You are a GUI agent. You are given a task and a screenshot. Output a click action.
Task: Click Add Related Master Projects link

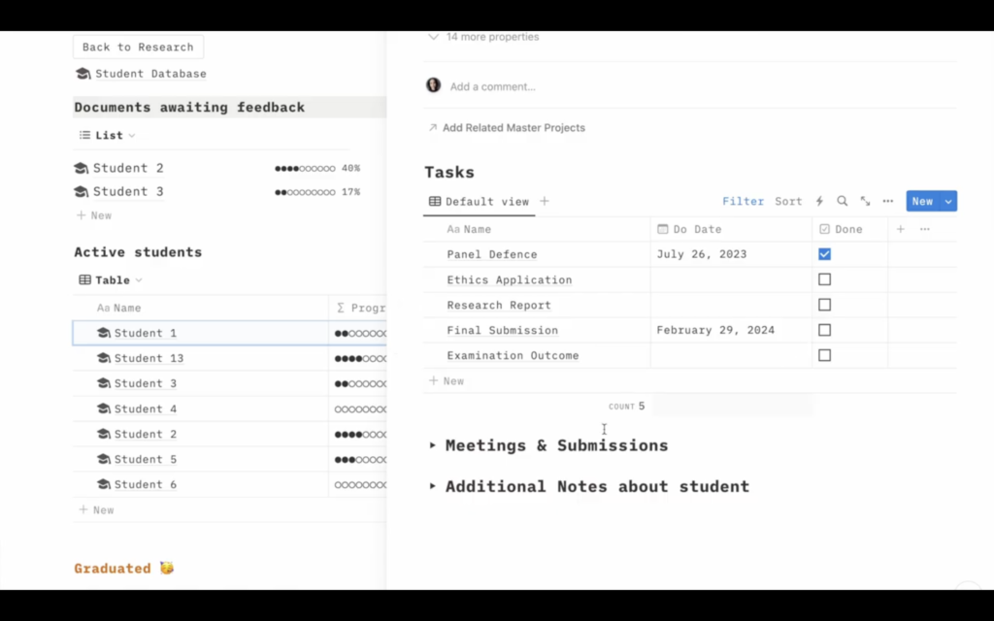(513, 128)
